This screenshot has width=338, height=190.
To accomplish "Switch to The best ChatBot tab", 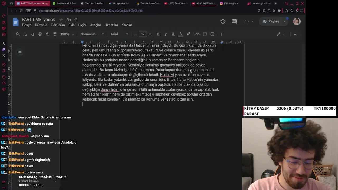I will 92,3.
